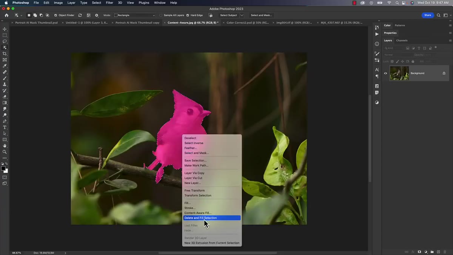Select the Eraser tool
The image size is (453, 255).
[x=5, y=97]
